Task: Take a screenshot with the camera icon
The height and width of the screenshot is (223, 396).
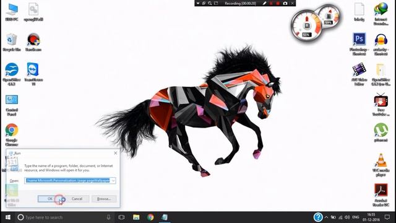Action: point(285,3)
